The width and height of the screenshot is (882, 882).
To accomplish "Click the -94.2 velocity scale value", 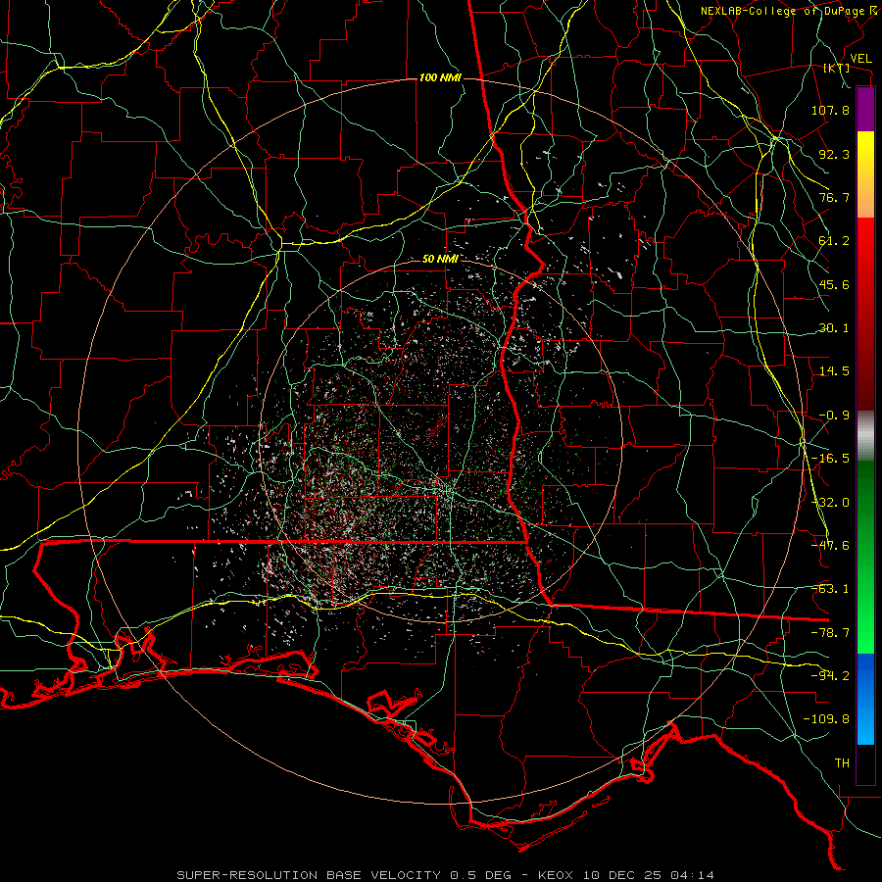I will (x=830, y=676).
